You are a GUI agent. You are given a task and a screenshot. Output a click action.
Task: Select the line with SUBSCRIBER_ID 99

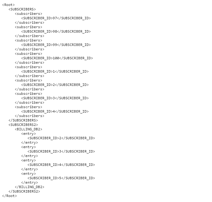point(56,45)
